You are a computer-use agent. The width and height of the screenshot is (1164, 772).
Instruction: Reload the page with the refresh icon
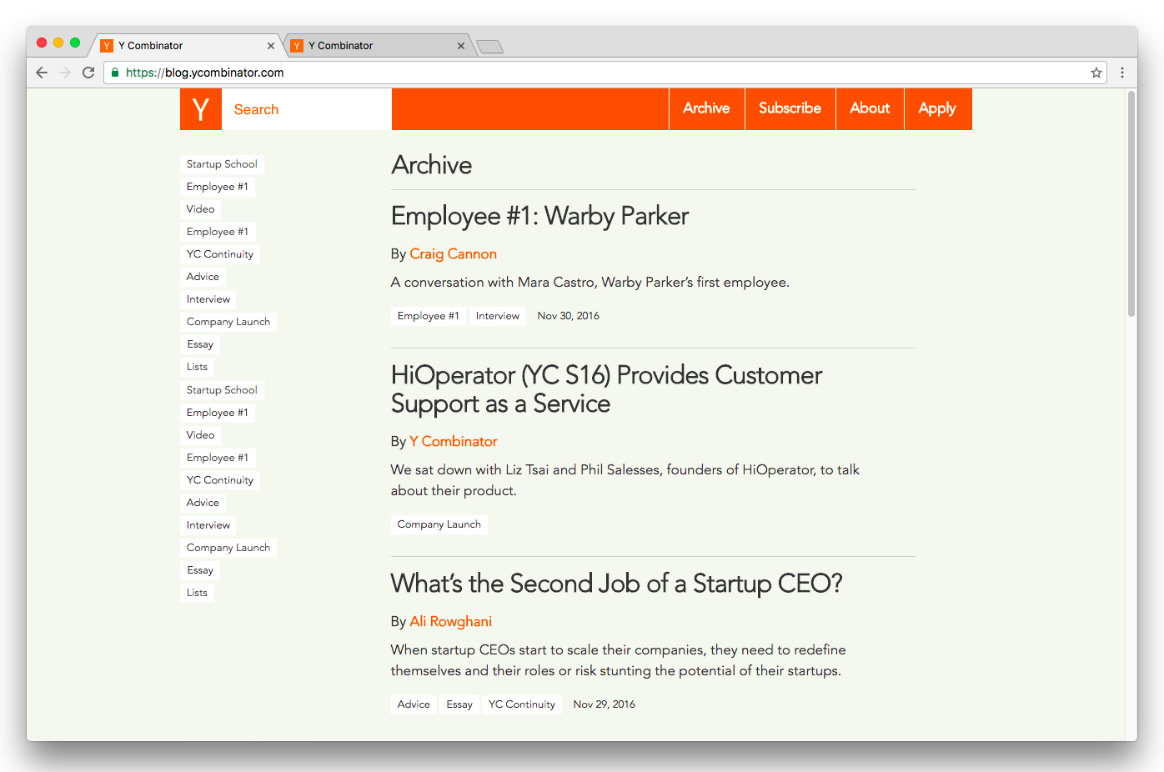[x=88, y=73]
